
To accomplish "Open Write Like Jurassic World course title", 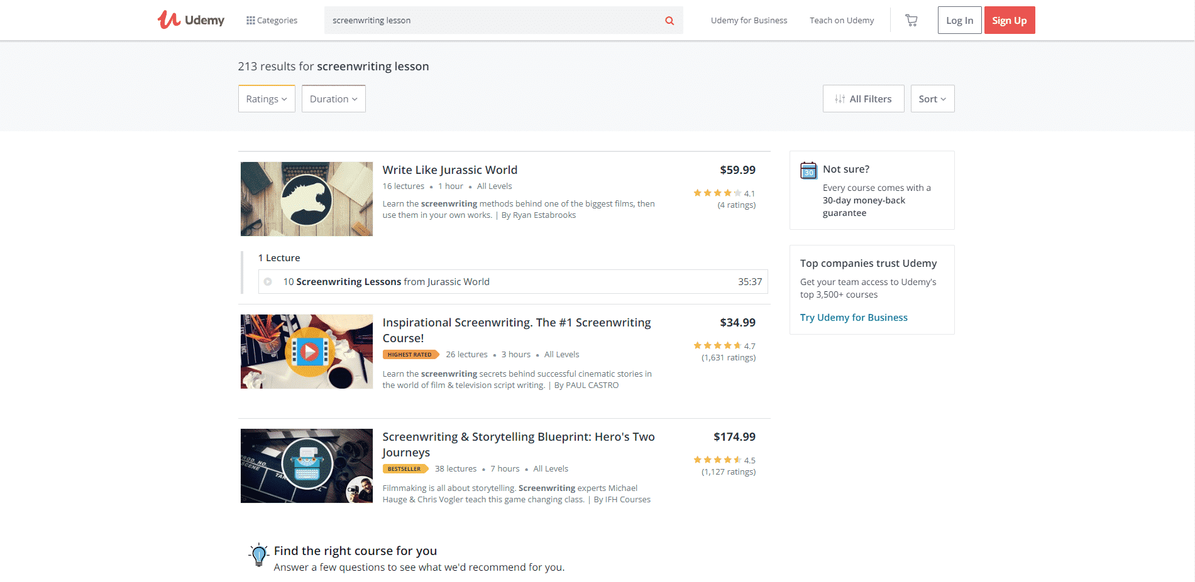I will (x=450, y=170).
